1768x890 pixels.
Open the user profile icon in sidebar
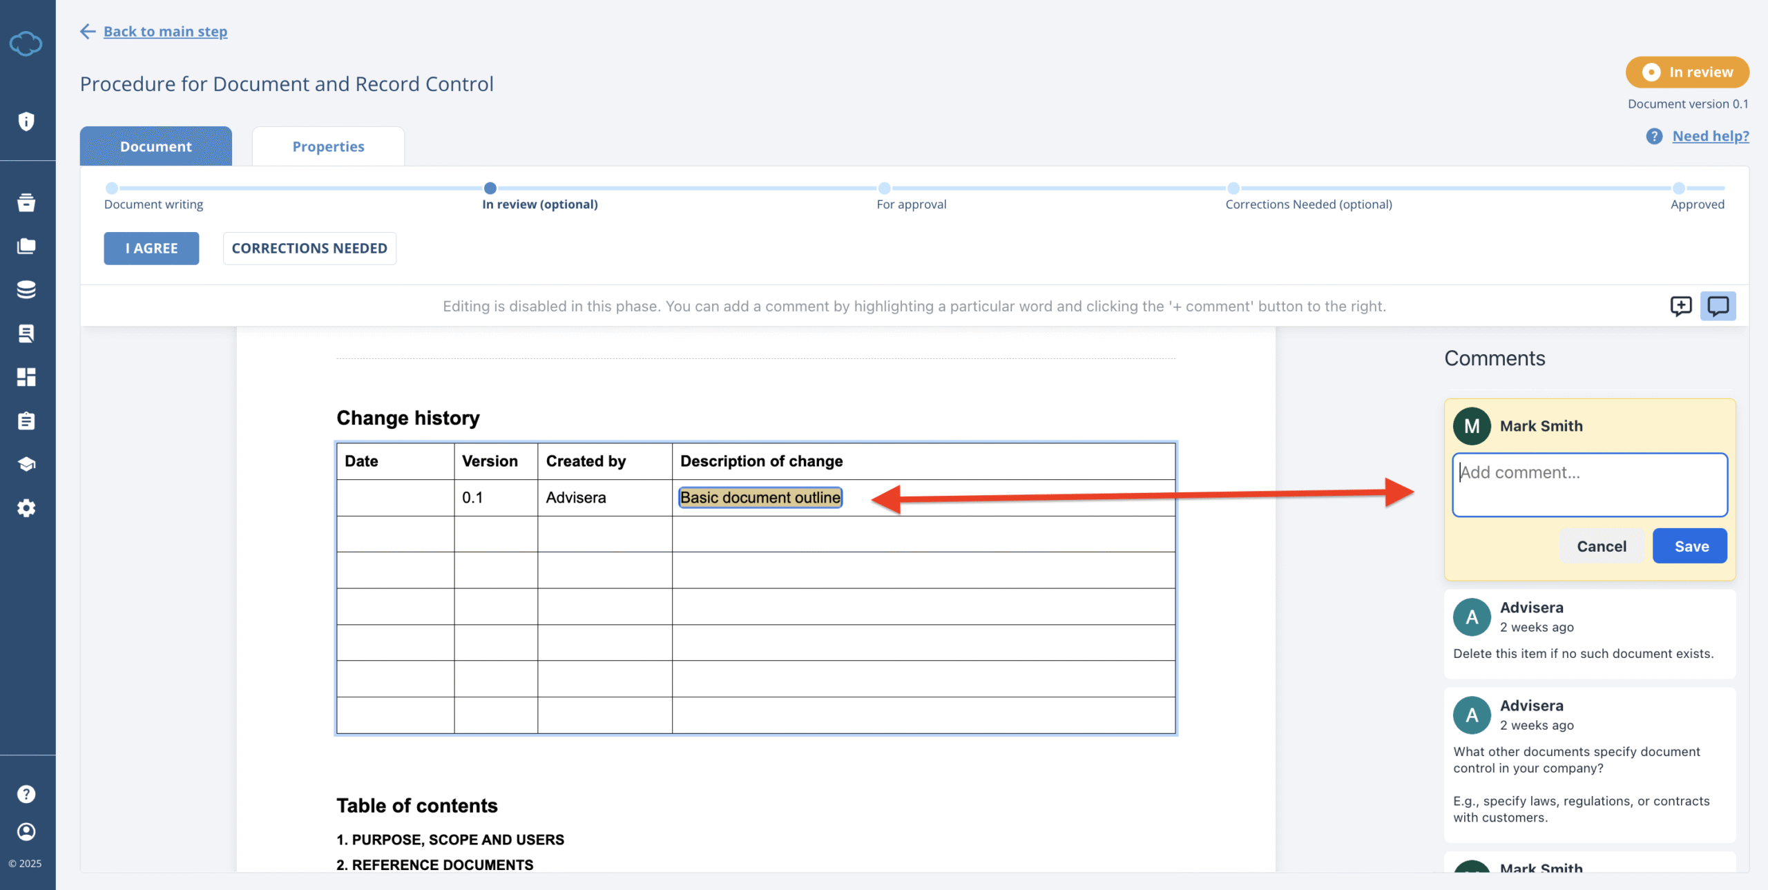pyautogui.click(x=26, y=832)
